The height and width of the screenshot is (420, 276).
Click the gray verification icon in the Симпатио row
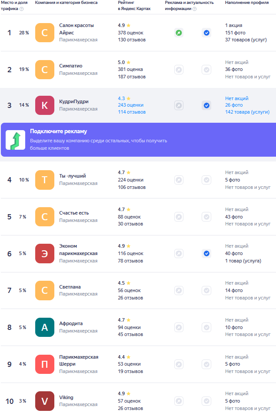pos(206,70)
